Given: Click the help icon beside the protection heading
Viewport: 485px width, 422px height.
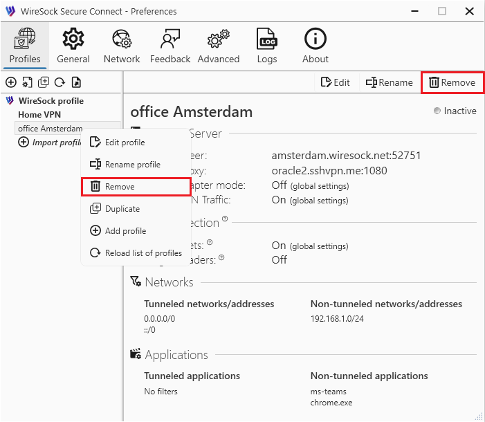Looking at the screenshot, I should tap(225, 219).
